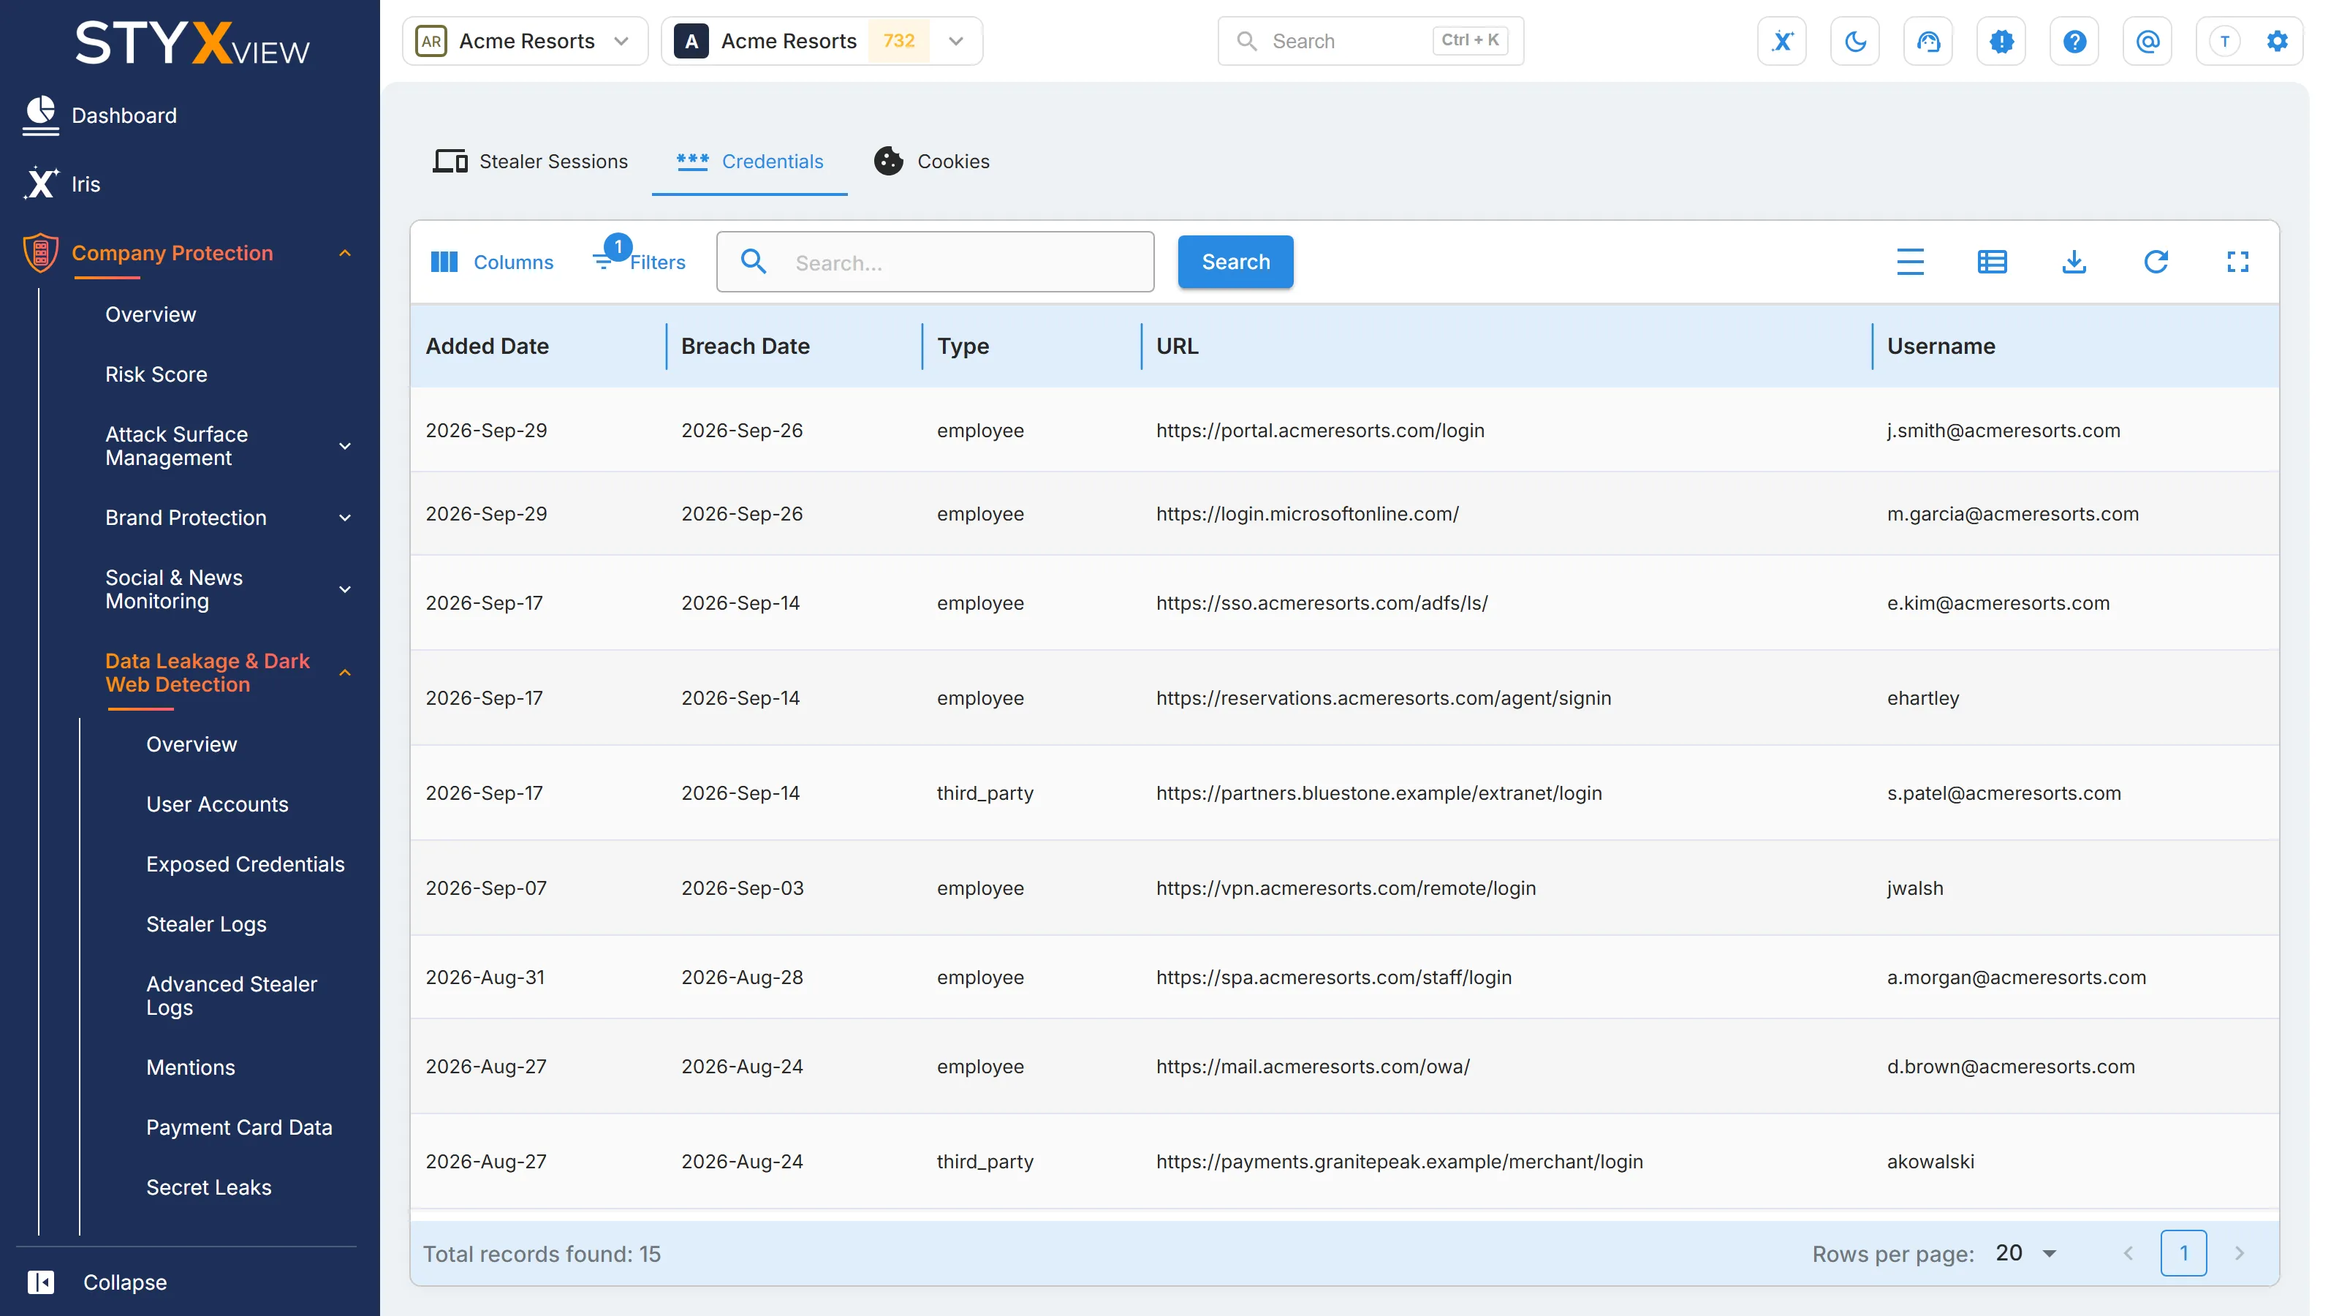Image resolution: width=2339 pixels, height=1316 pixels.
Task: Open Payment Card Data page
Action: [x=239, y=1127]
